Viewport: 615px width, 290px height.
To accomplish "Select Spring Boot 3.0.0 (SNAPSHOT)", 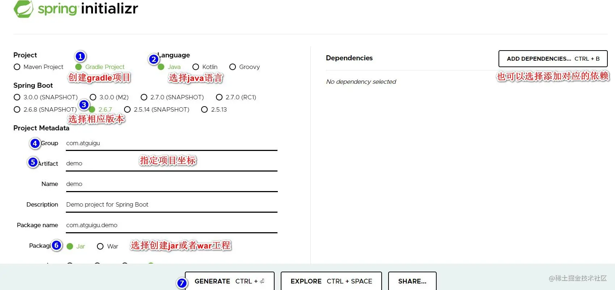I will [x=46, y=97].
